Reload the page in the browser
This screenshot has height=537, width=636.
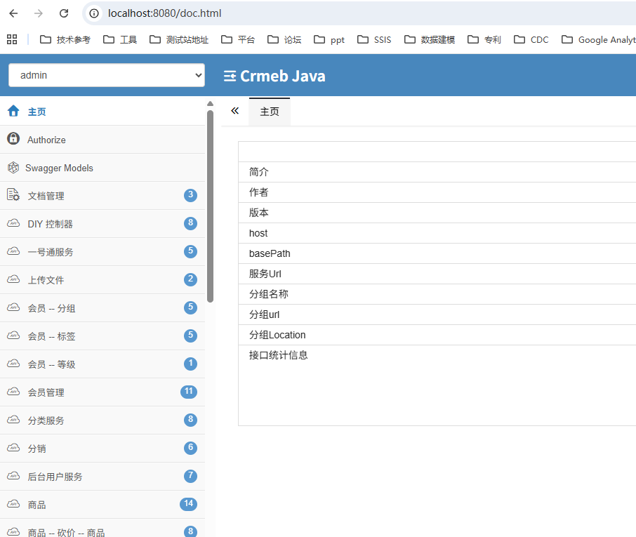click(x=64, y=13)
